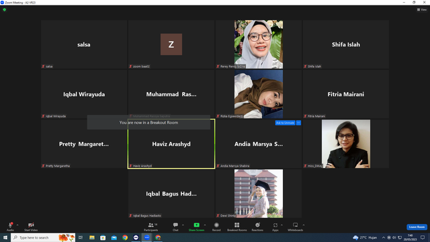The height and width of the screenshot is (242, 430).
Task: Expand the arrow beside Apps
Action: [282, 225]
